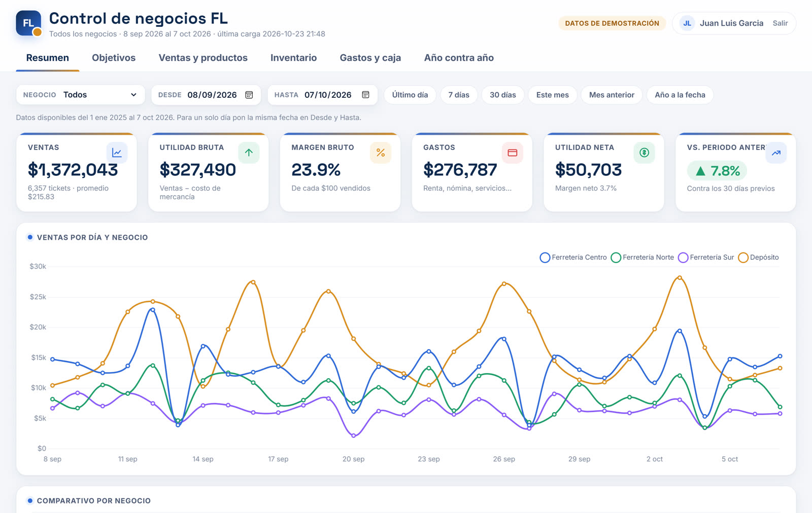The height and width of the screenshot is (513, 812).
Task: Click the FL app logo icon
Action: pyautogui.click(x=28, y=23)
